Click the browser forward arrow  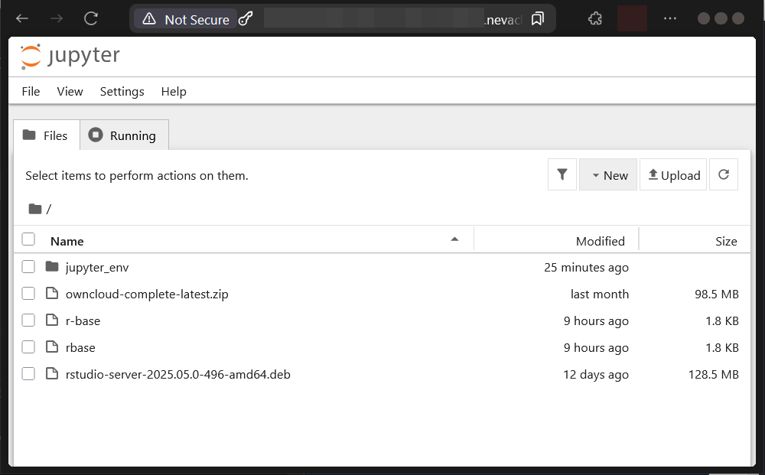(57, 19)
